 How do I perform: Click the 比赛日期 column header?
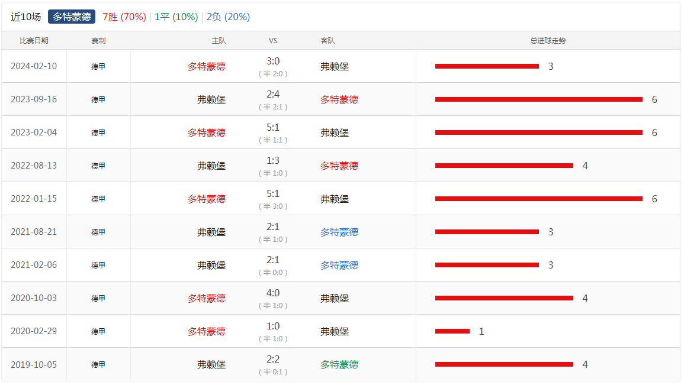coord(34,40)
